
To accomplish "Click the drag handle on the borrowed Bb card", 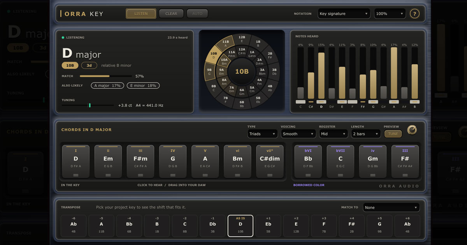I will [308, 175].
